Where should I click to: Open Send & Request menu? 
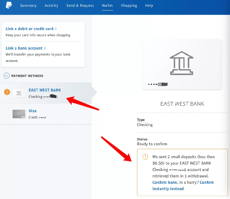[x=80, y=6]
